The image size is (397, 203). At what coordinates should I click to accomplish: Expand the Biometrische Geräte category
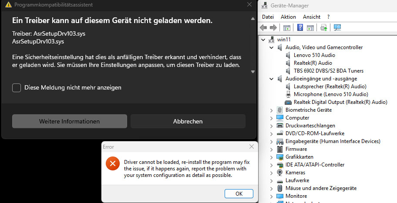pyautogui.click(x=272, y=110)
